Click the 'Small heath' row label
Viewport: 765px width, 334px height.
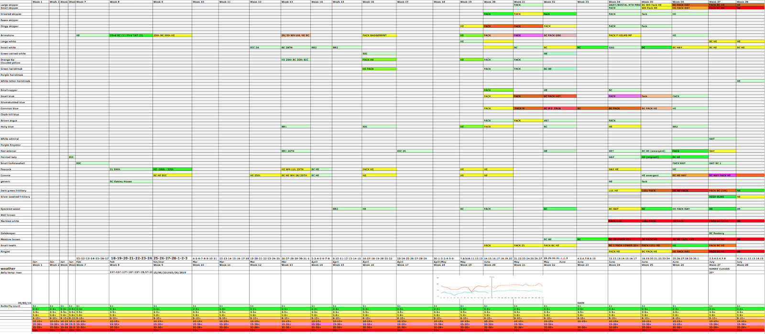pyautogui.click(x=8, y=246)
